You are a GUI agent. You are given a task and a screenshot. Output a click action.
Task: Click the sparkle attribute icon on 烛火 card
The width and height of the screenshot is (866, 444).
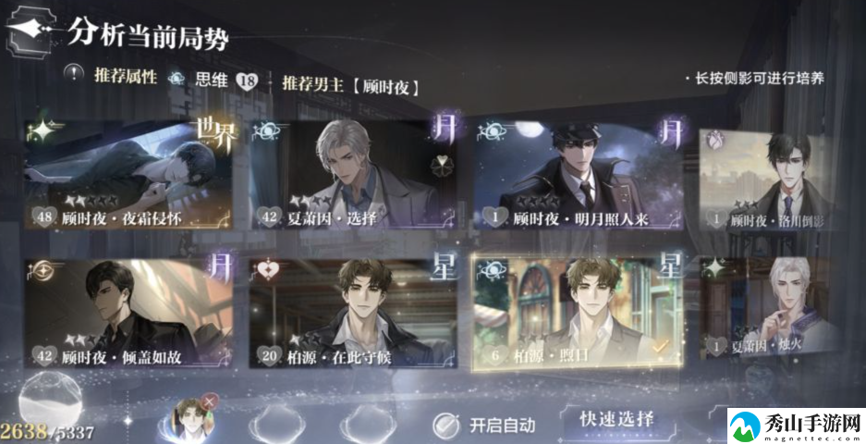point(716,268)
